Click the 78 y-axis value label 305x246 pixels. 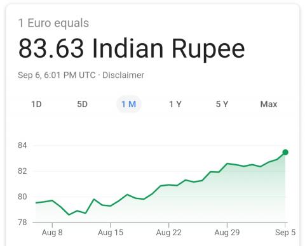[22, 223]
